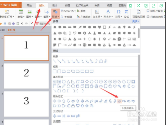Select the multiply sign under 公式形状
Screen dimensions: 166x125
pos(64,116)
